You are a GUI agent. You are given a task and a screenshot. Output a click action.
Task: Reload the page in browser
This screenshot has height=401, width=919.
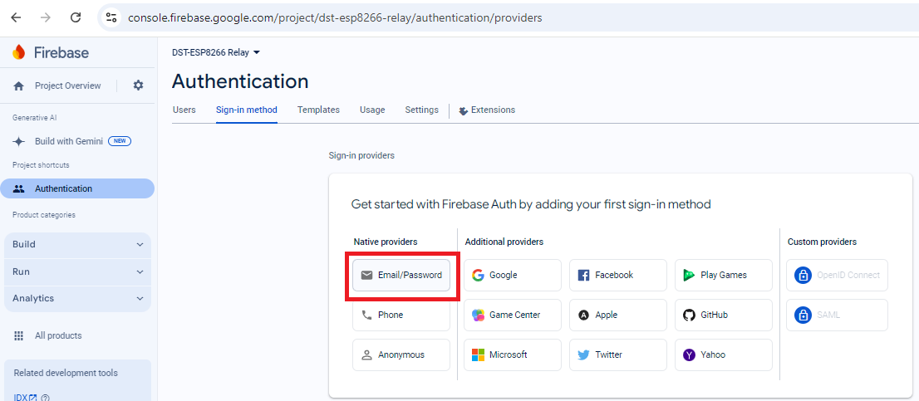(x=76, y=17)
